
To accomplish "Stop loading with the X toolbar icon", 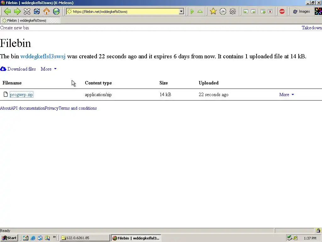I will point(27,11).
